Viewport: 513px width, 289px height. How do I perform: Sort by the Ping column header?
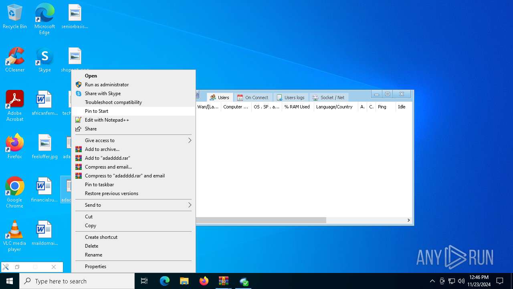point(385,107)
